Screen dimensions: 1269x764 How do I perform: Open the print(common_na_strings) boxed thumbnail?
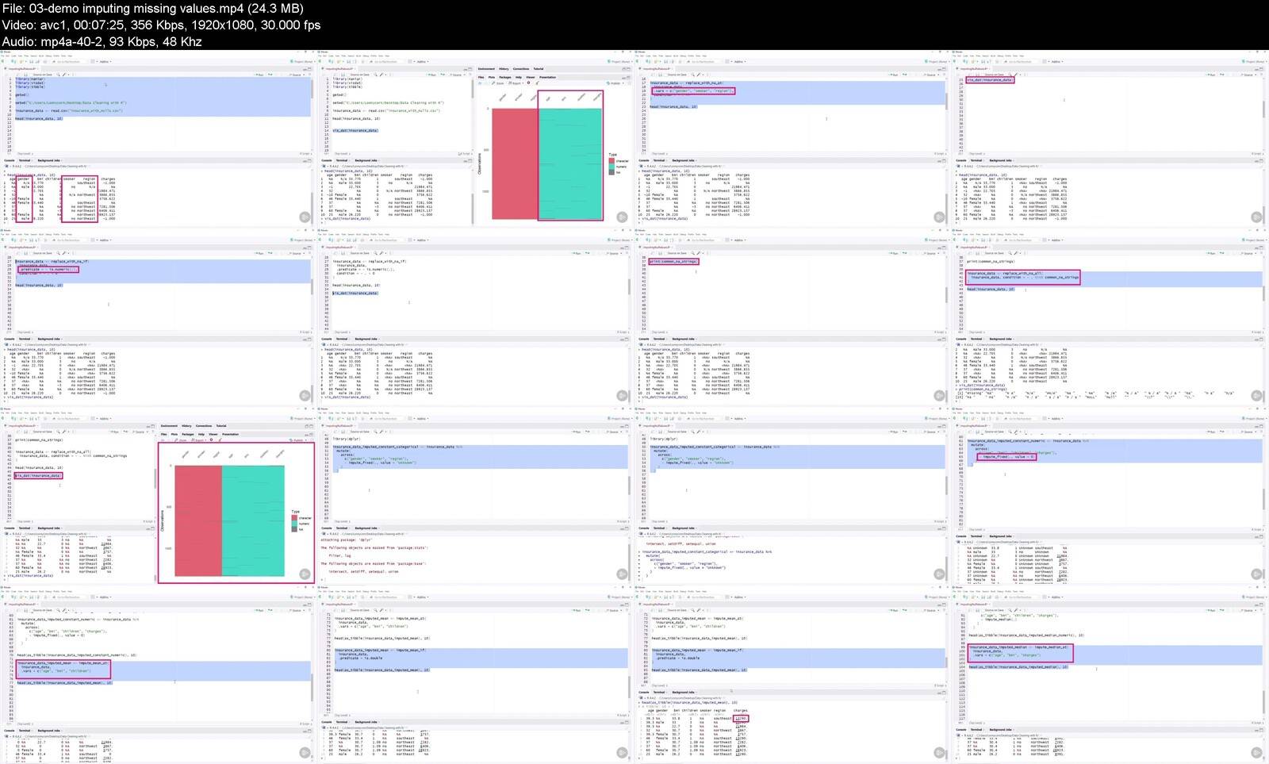(793, 316)
